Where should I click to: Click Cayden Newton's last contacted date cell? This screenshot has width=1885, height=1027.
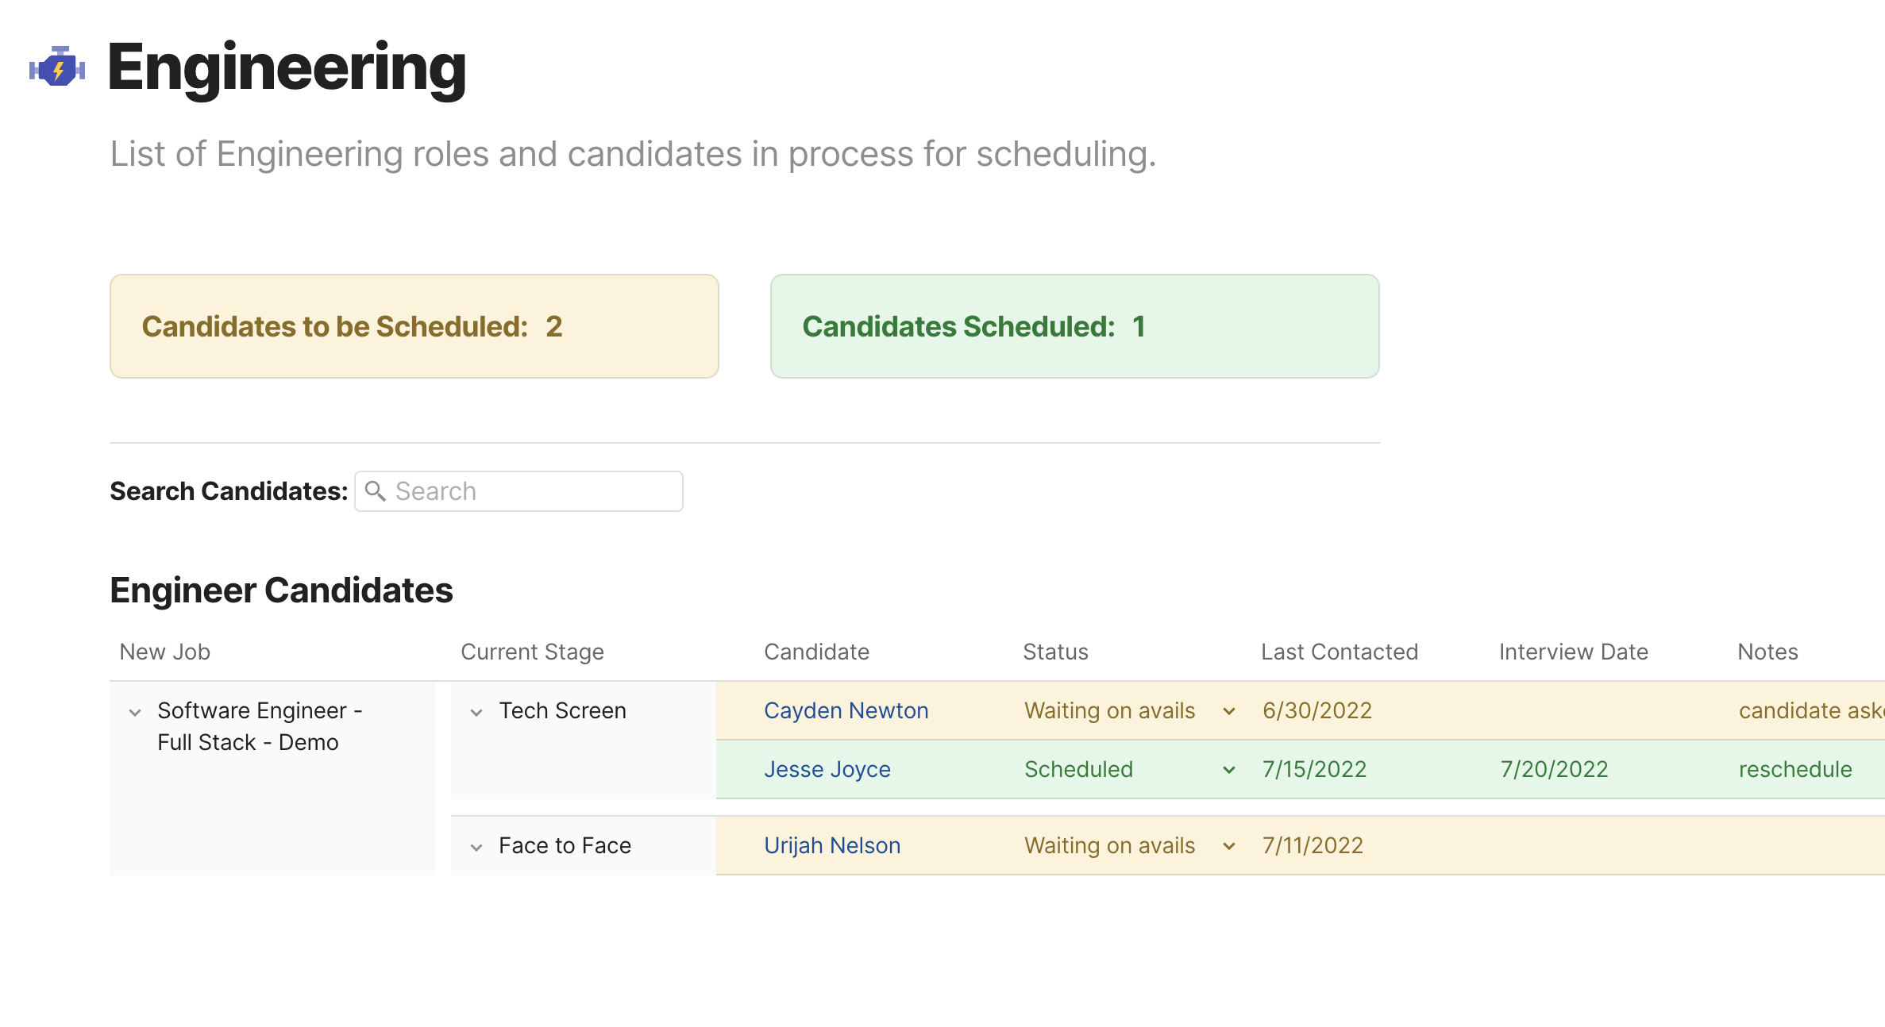coord(1317,711)
